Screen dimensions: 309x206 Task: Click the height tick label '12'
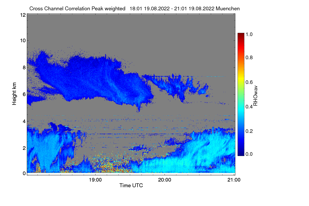tap(22, 15)
